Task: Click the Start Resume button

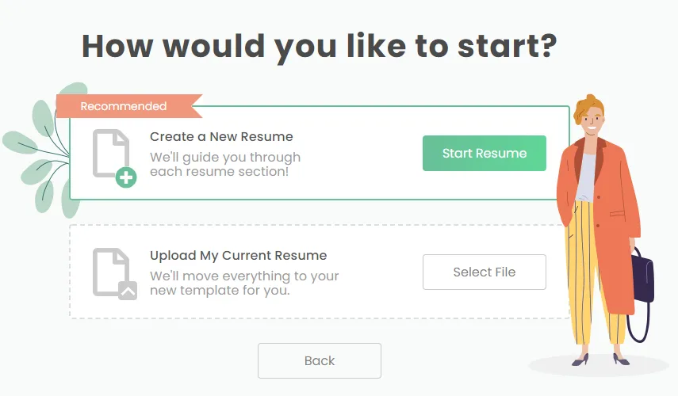Action: click(485, 154)
